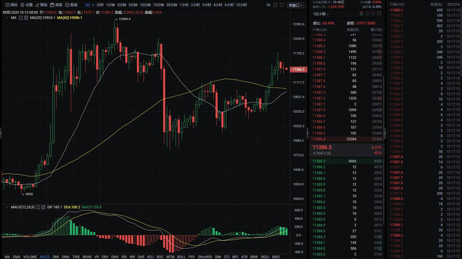Select the MA indicator tab at bottom
This screenshot has height=259, width=462.
7,257
